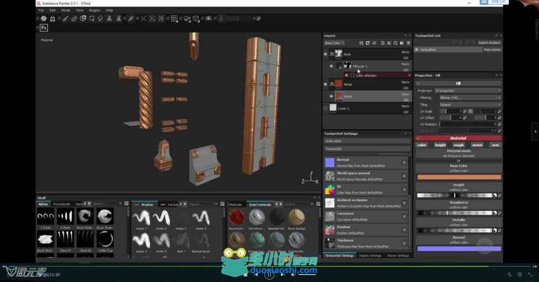Click the Main shader button

pos(492,50)
